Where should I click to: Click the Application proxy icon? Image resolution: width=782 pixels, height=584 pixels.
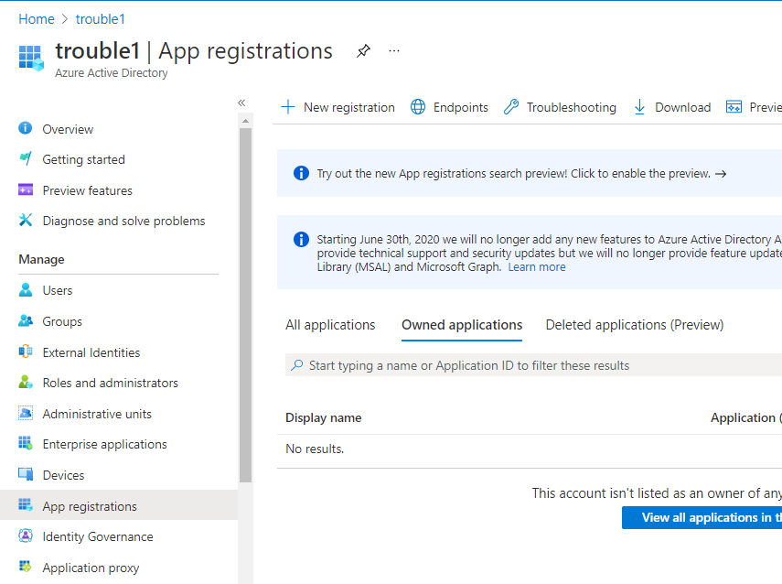[x=26, y=567]
